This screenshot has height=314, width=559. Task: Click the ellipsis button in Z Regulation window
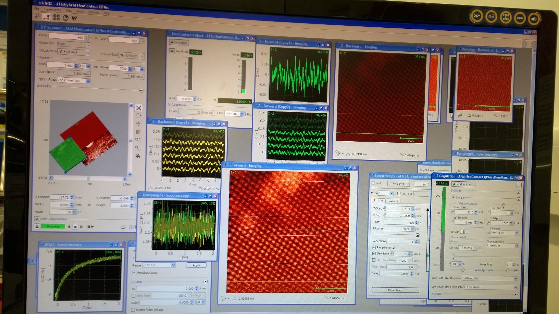[x=519, y=185]
